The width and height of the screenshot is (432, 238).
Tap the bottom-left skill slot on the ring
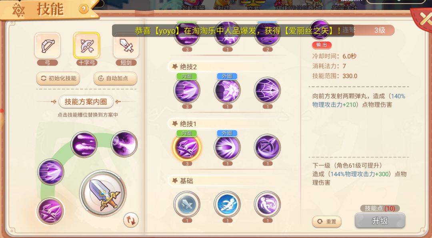[50, 211]
